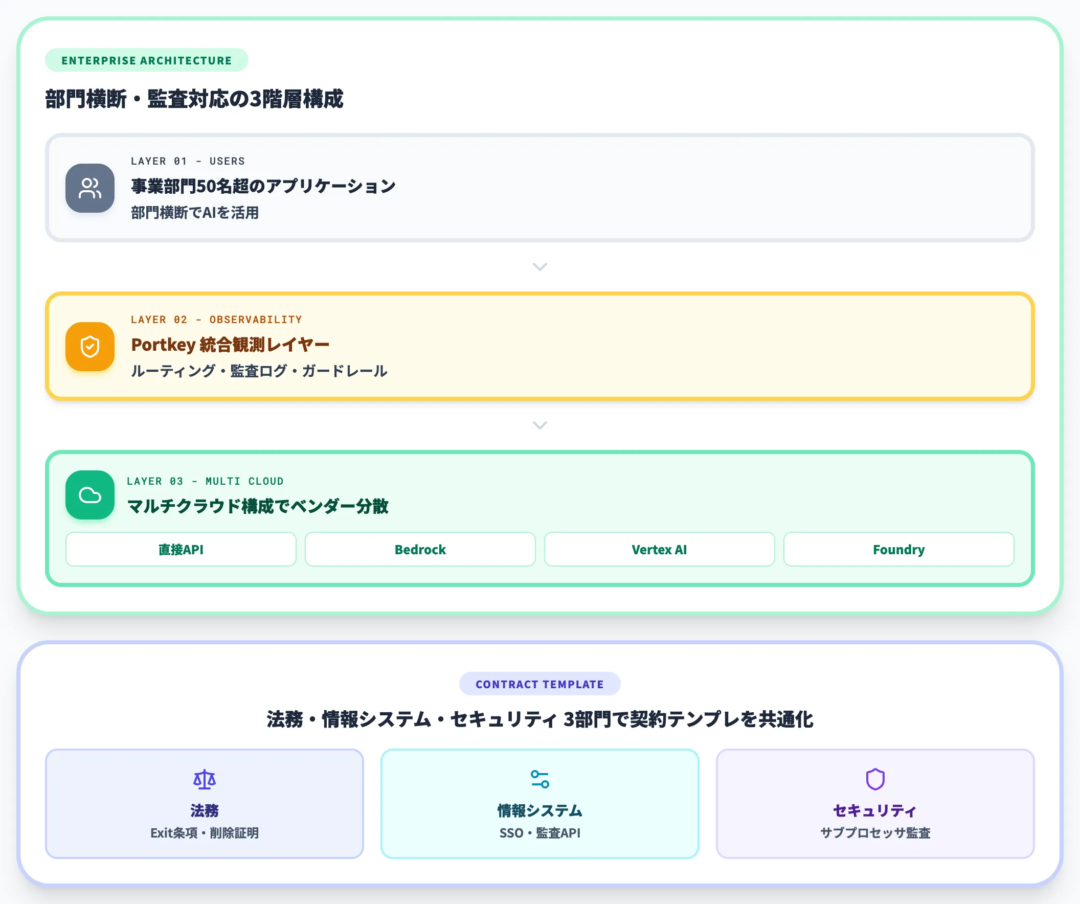Click the heading 部門横断・監査対応の3階層構成
The image size is (1080, 904).
point(194,99)
